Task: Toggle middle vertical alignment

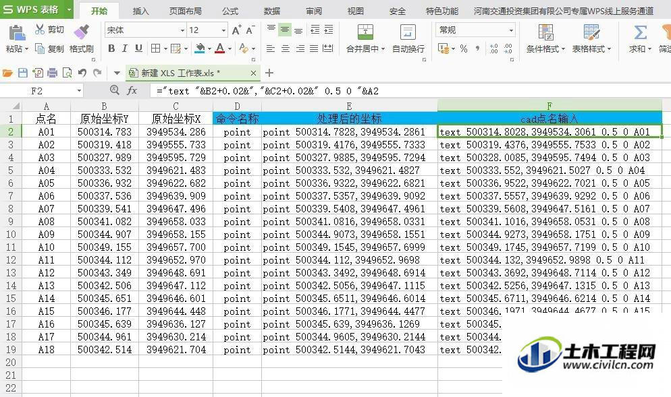Action: 285,30
